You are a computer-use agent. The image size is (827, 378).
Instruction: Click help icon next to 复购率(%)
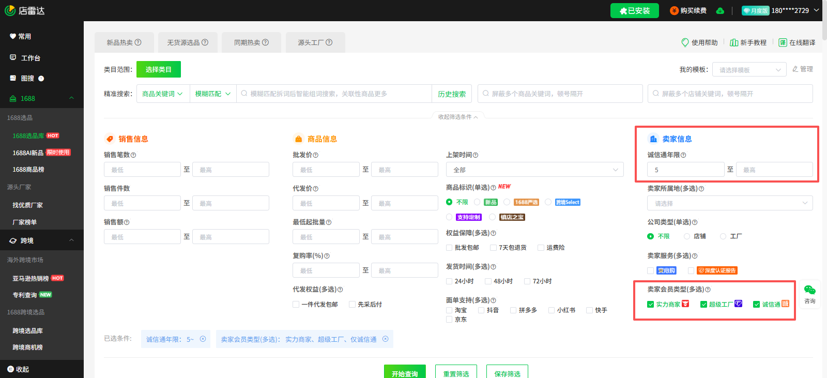point(327,256)
